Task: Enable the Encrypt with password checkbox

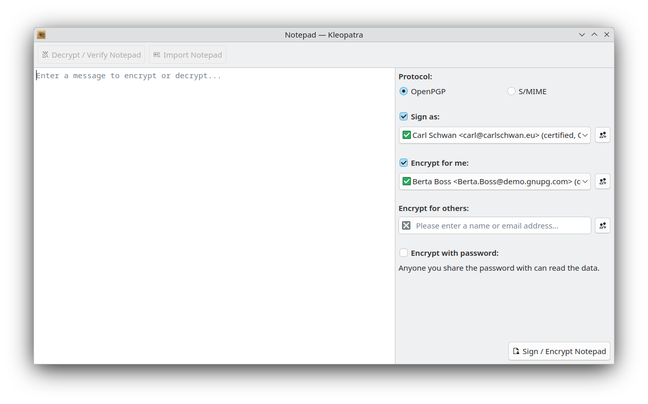Action: [404, 253]
